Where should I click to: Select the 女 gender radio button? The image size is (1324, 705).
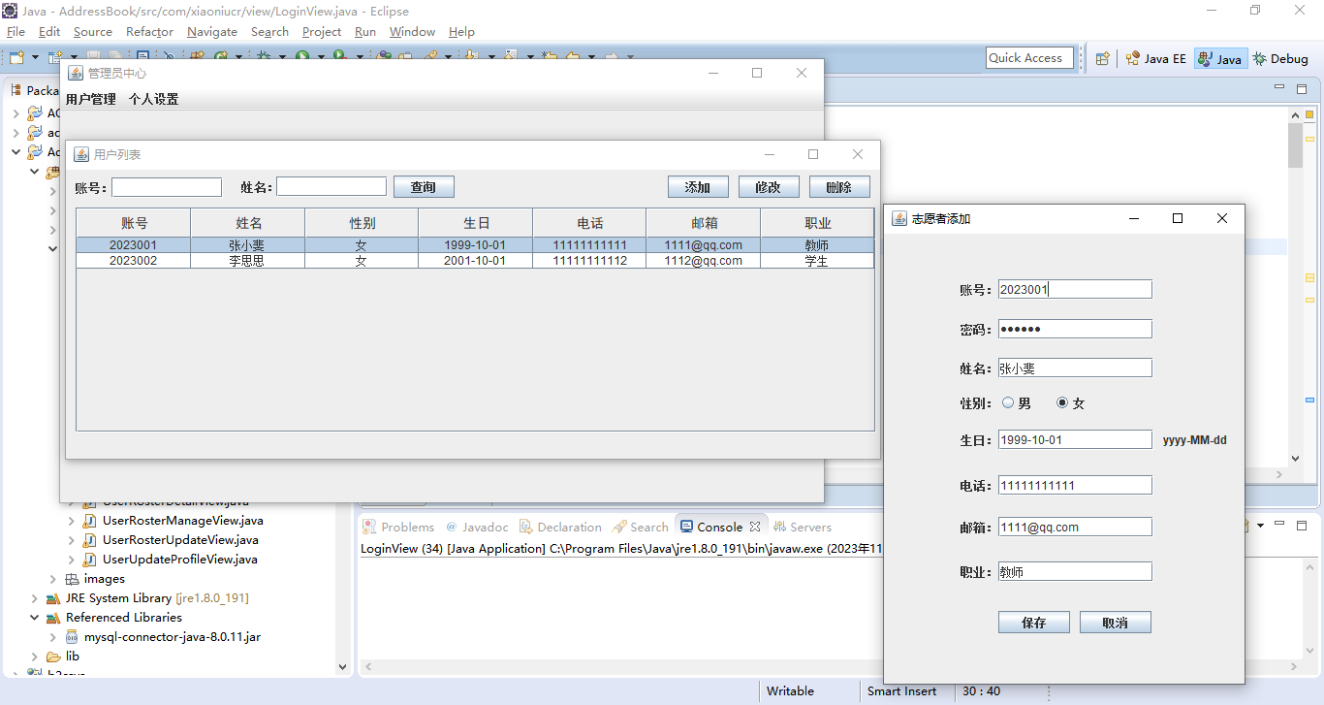tap(1062, 402)
